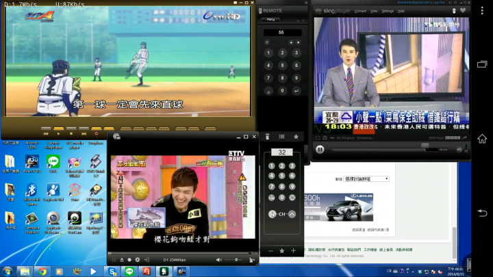Open Skype from the Windows taskbar
This screenshot has width=493, height=277.
pos(112,272)
